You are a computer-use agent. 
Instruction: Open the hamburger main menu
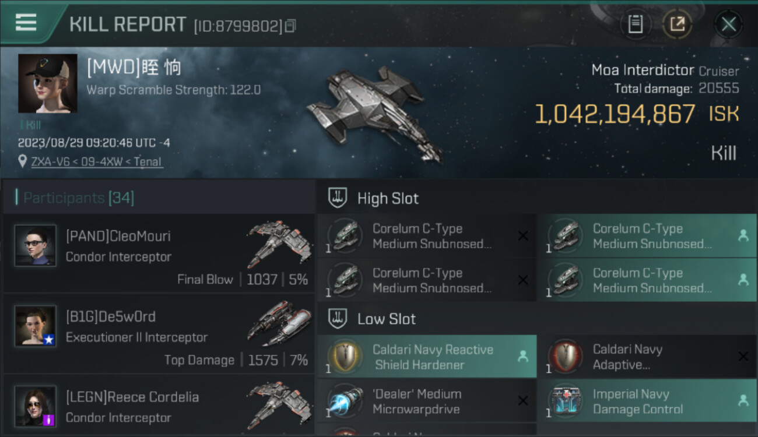click(x=26, y=22)
